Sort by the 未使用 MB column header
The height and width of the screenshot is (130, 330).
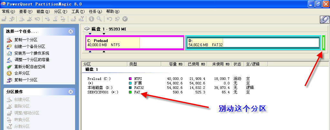coord(219,64)
